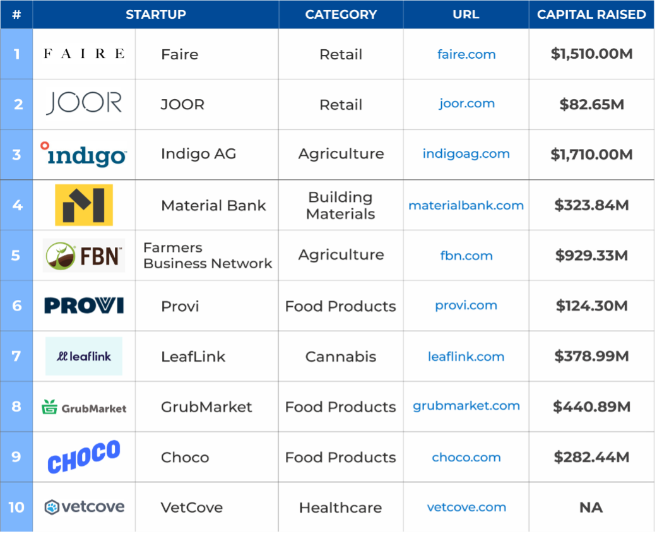Viewport: 657px width, 534px height.
Task: Click the Material Bank yellow logo
Action: click(x=84, y=205)
